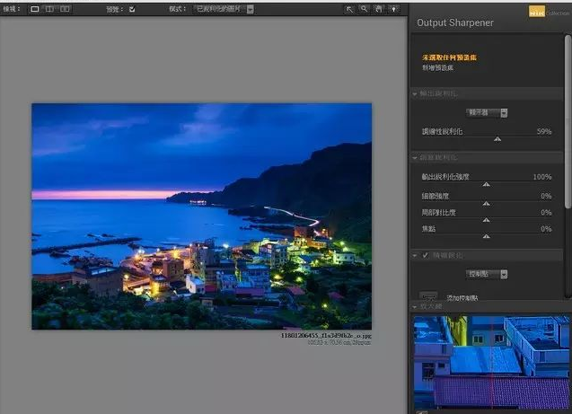The width and height of the screenshot is (572, 414).
Task: Activate the arrow selection tool
Action: click(349, 9)
